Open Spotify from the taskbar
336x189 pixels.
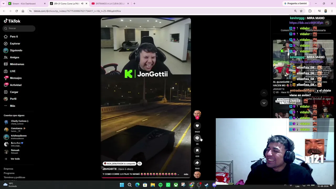click(160, 185)
